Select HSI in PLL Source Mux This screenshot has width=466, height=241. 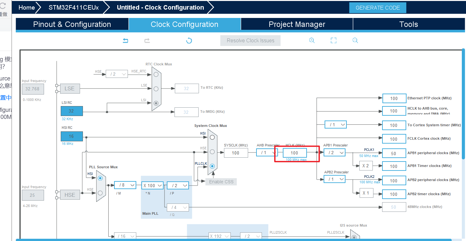coord(100,178)
